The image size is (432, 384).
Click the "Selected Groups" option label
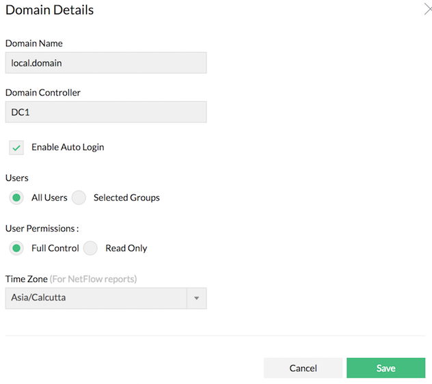pos(126,197)
